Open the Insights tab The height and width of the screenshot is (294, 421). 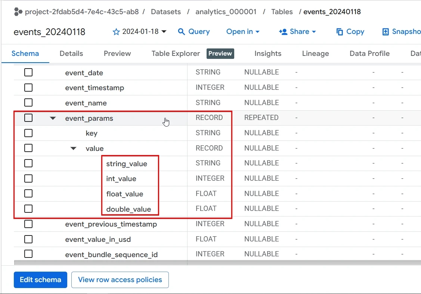click(268, 54)
